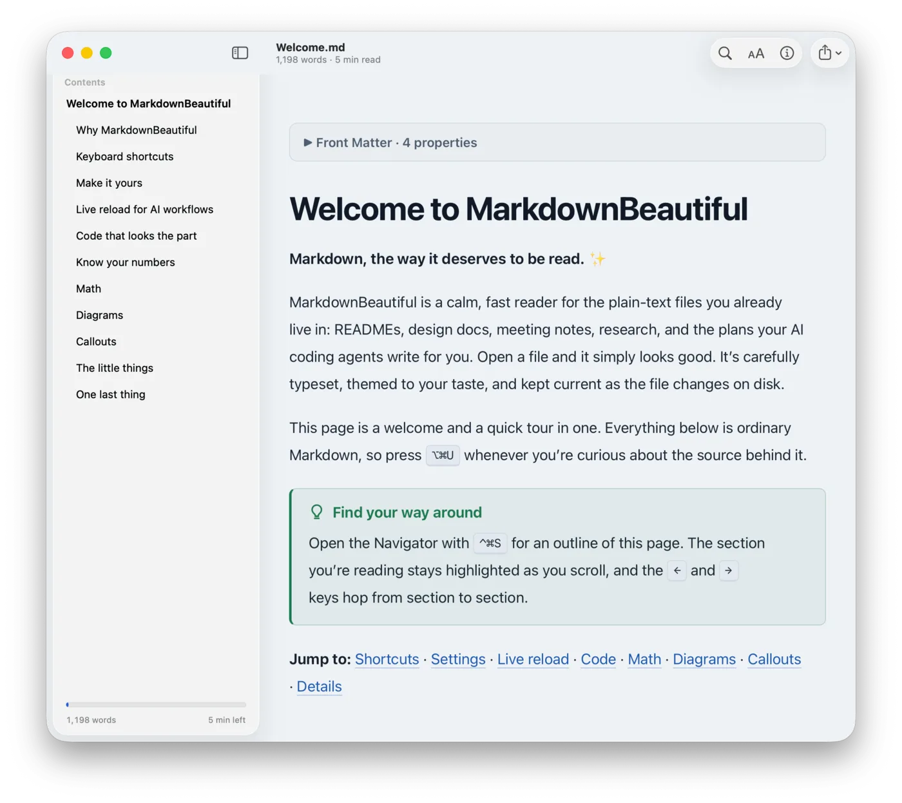Open 'Make it yours' outline entry
The width and height of the screenshot is (902, 803).
coord(109,183)
